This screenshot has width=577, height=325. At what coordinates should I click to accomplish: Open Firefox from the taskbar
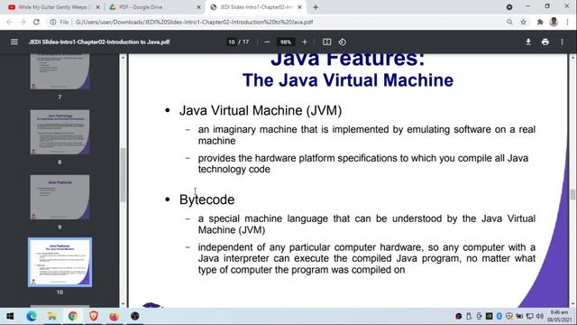tap(114, 316)
